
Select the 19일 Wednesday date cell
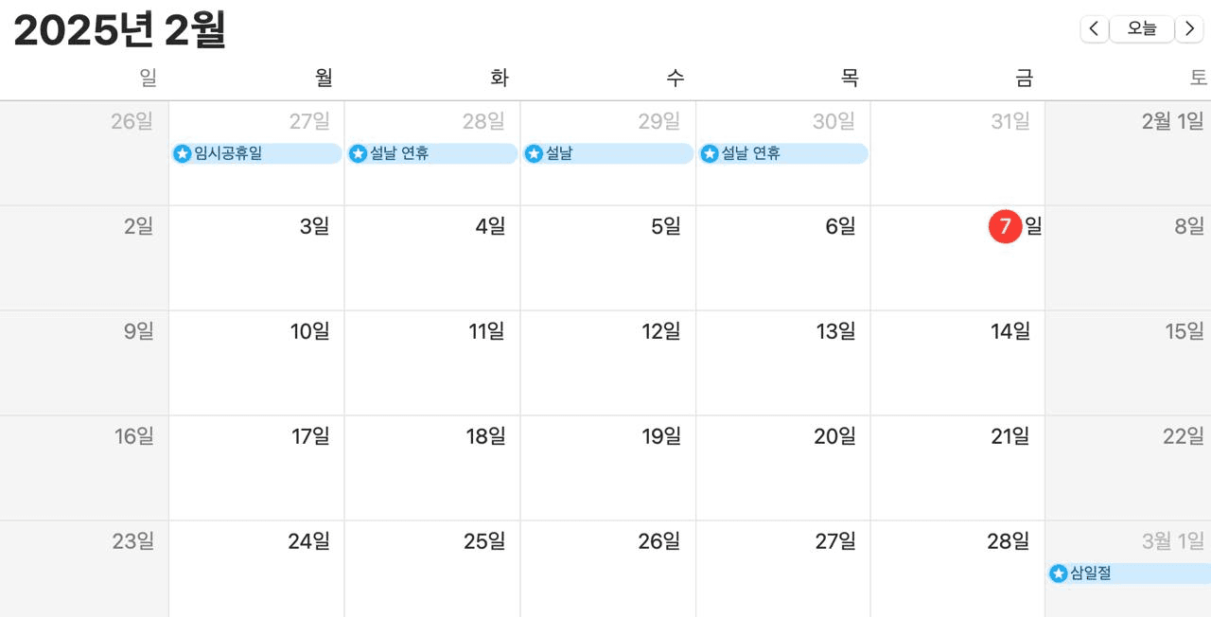[x=607, y=467]
